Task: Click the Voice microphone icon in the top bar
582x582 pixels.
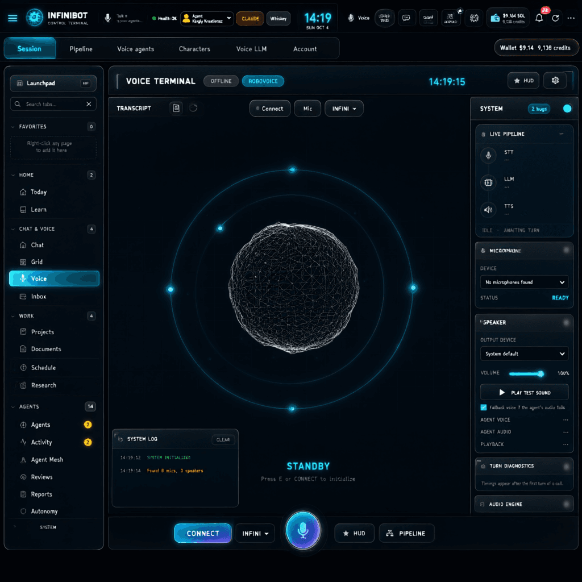Action: [x=351, y=18]
